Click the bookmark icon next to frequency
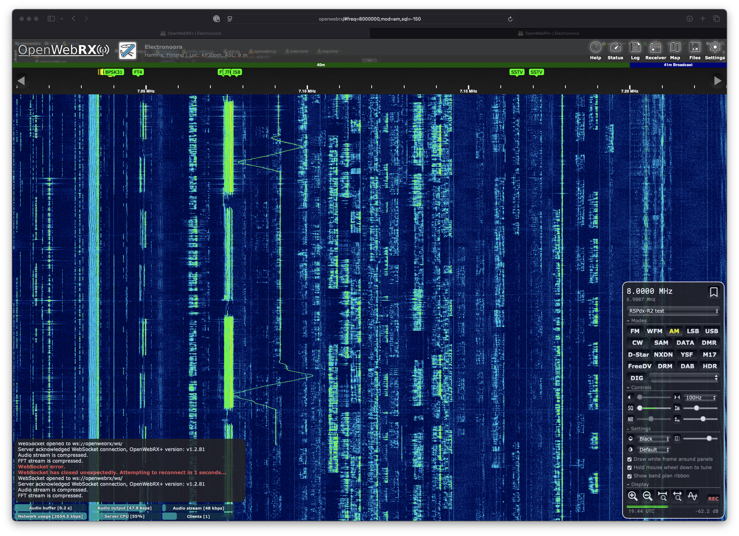This screenshot has height=536, width=739. click(713, 292)
